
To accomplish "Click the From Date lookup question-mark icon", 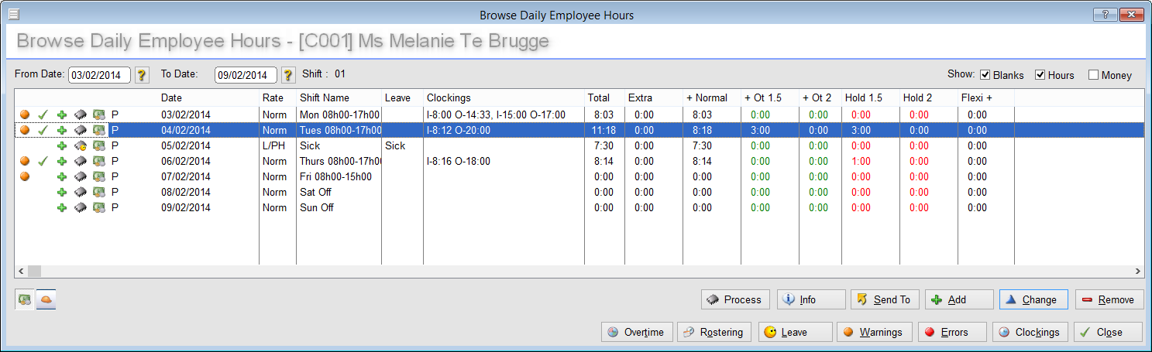I will (x=142, y=75).
